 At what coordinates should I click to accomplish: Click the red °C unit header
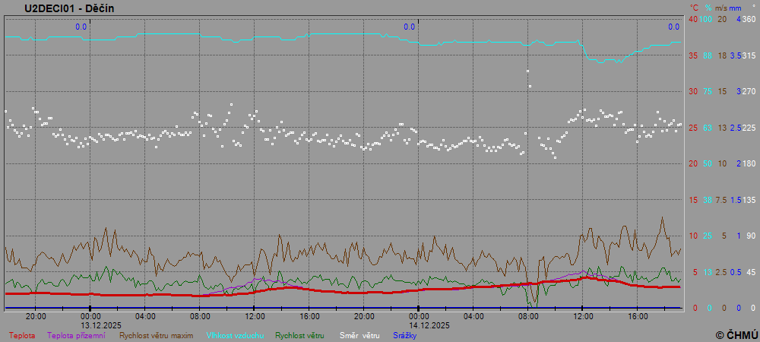pos(694,7)
